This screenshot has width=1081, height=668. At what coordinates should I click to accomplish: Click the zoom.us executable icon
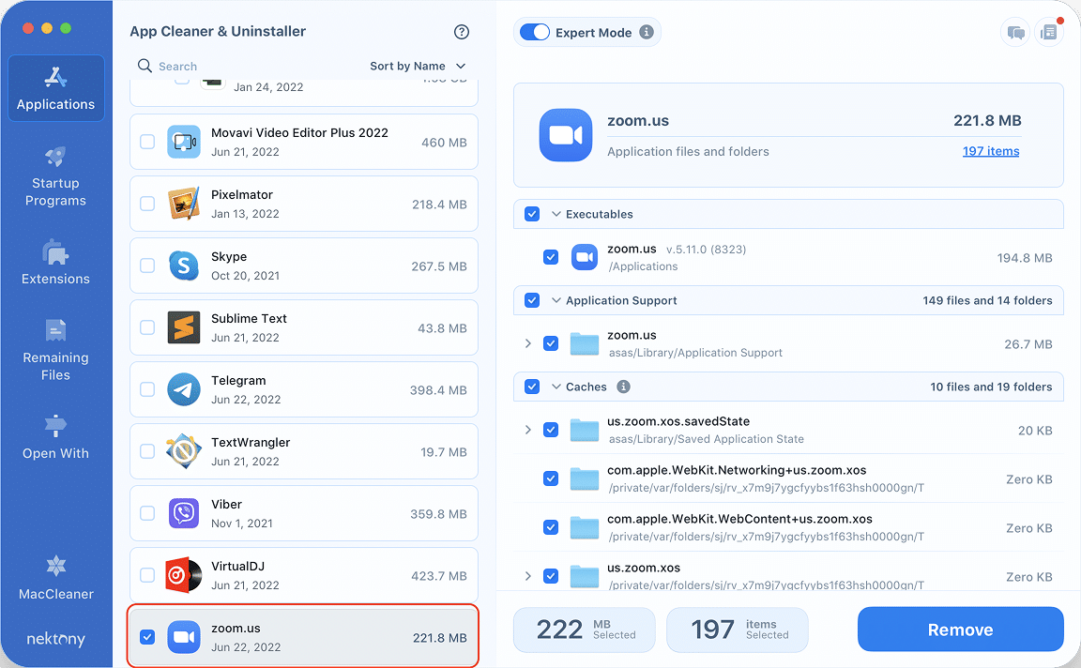[x=585, y=257]
